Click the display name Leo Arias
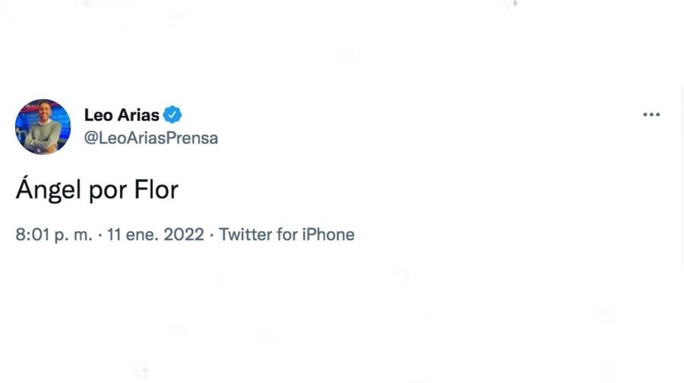Screen dimensions: 684x383 [122, 115]
